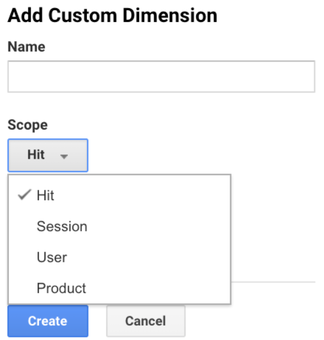Click the Add Custom Dimension heading
Image resolution: width=324 pixels, height=340 pixels.
(112, 16)
